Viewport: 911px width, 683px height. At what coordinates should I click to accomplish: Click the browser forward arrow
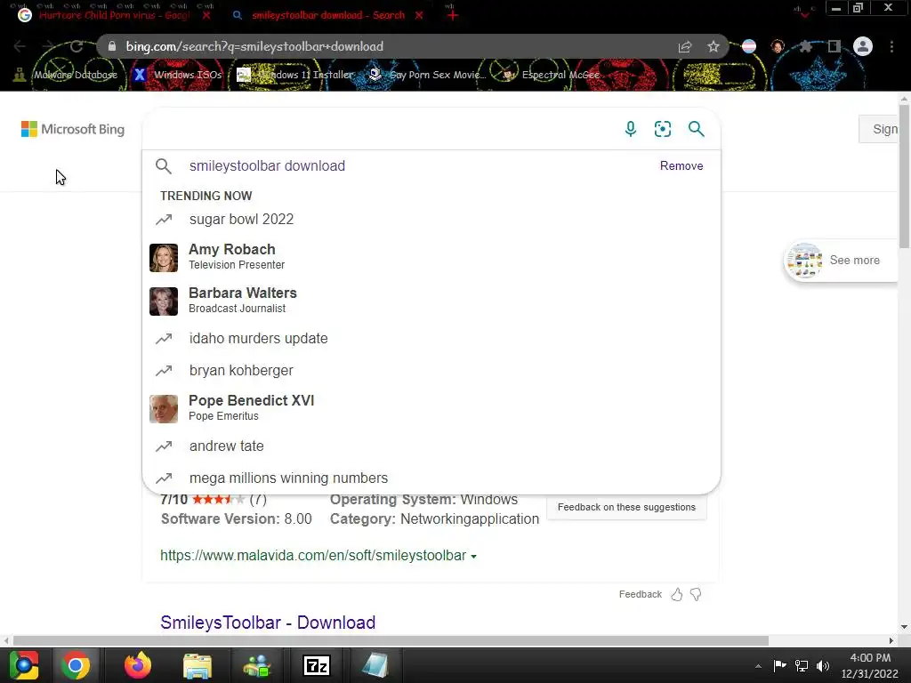click(x=48, y=46)
